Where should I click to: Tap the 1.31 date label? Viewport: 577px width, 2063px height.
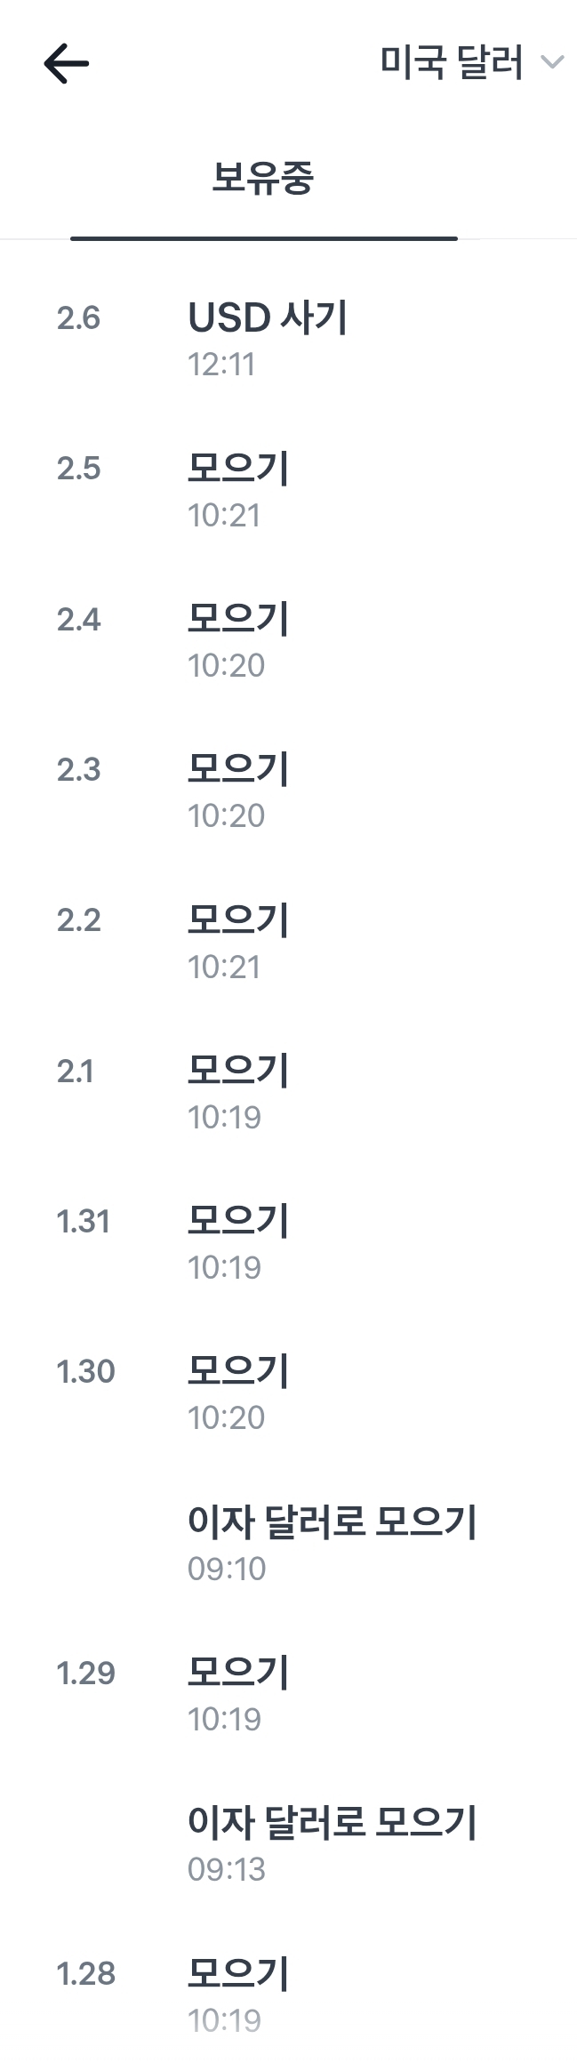point(84,1222)
